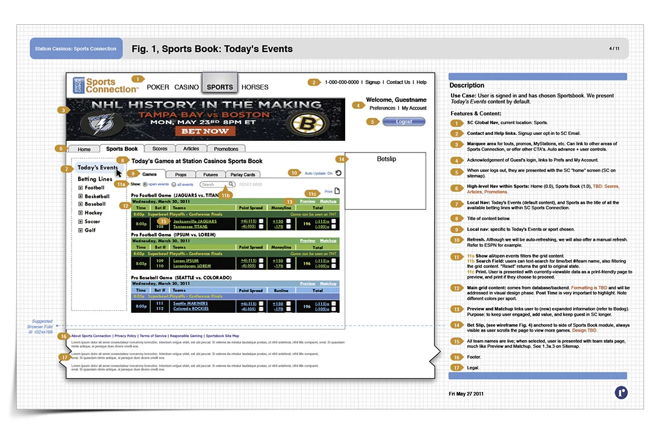Screen dimensions: 655x427
Task: Open the Help link in the top bar
Action: (421, 82)
